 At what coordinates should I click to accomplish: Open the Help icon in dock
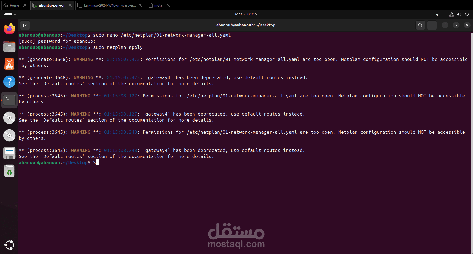[x=9, y=82]
